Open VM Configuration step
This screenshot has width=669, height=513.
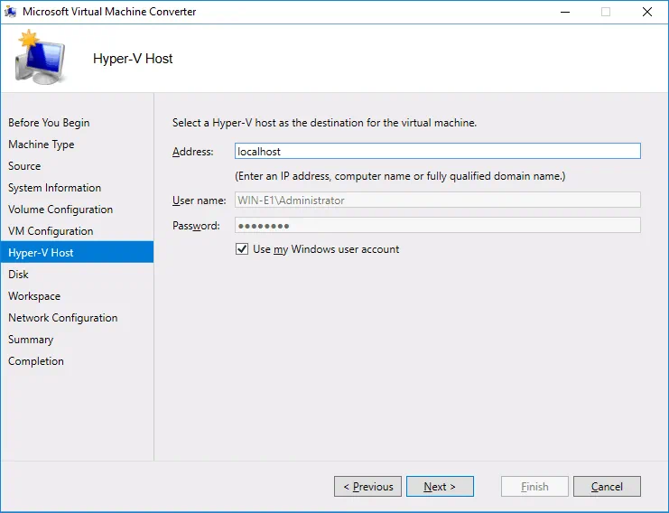click(x=51, y=231)
